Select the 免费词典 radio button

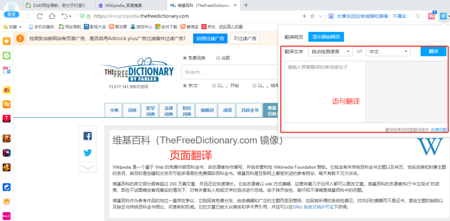tap(185, 58)
